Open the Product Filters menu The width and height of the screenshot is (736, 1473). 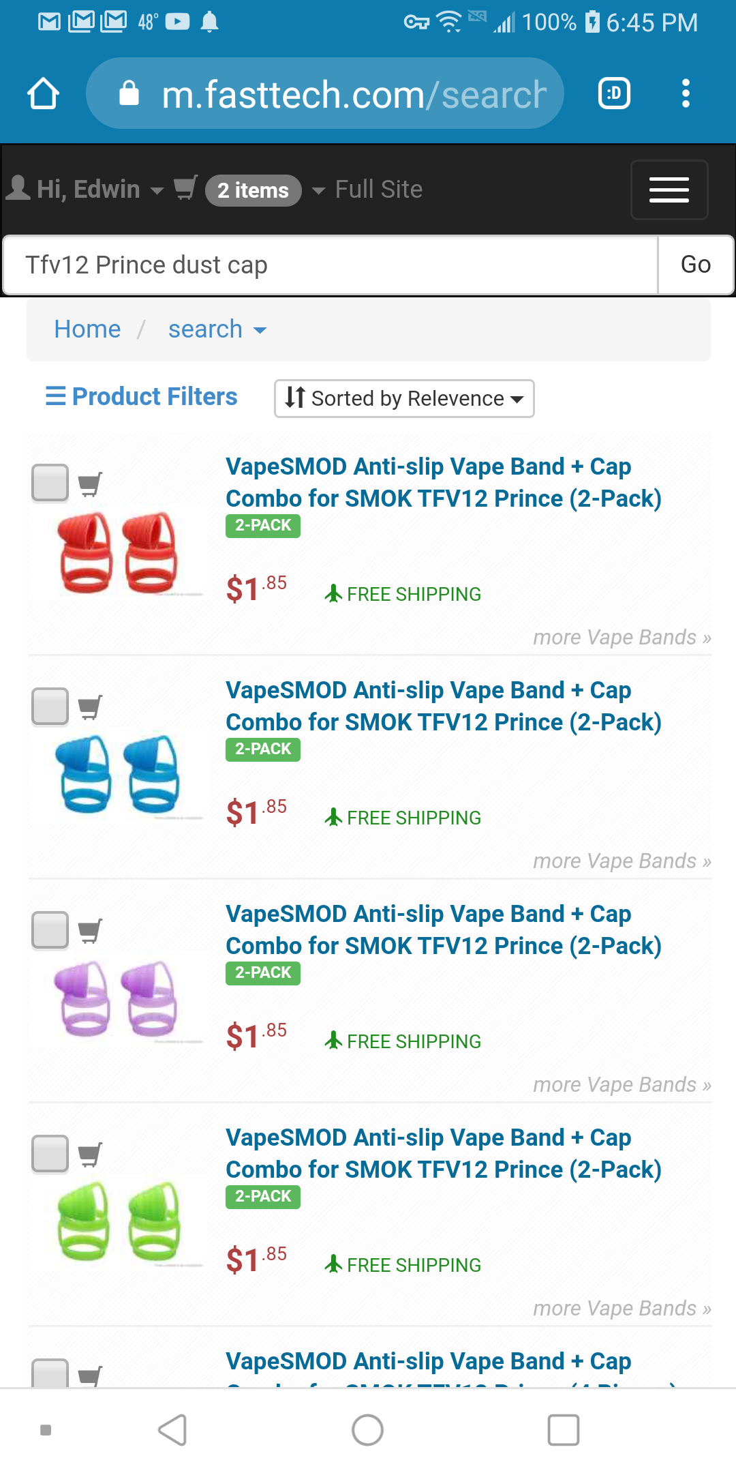[x=142, y=397]
